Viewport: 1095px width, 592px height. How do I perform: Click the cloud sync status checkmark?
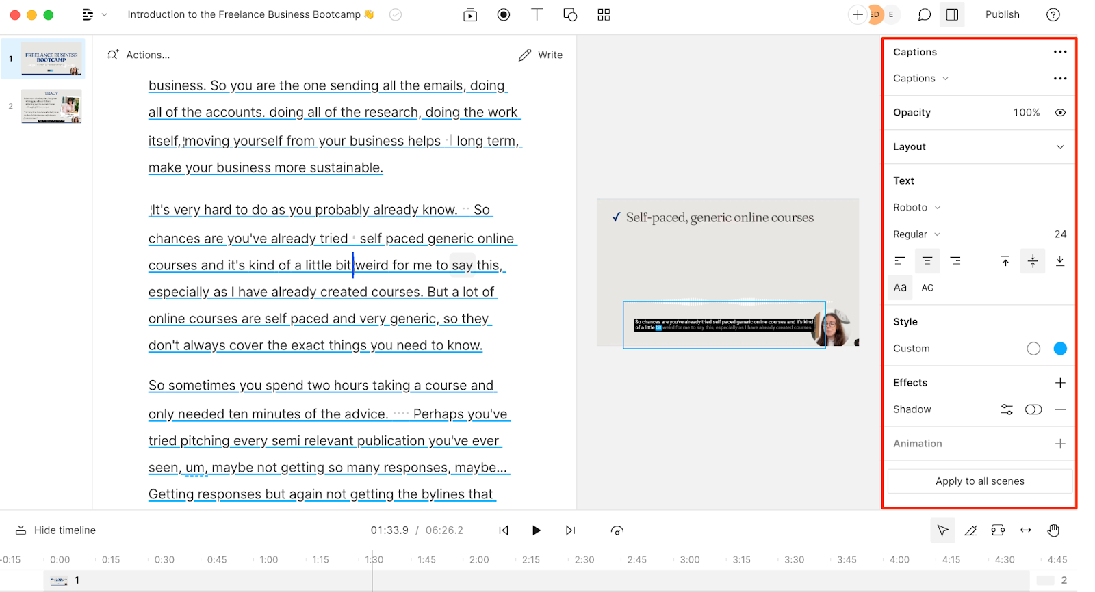pos(396,14)
